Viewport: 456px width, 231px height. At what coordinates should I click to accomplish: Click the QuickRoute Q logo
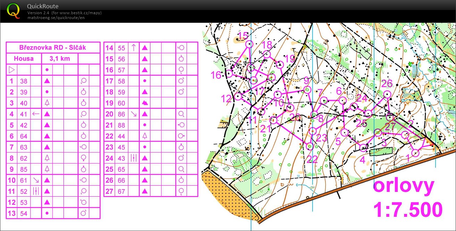point(14,10)
